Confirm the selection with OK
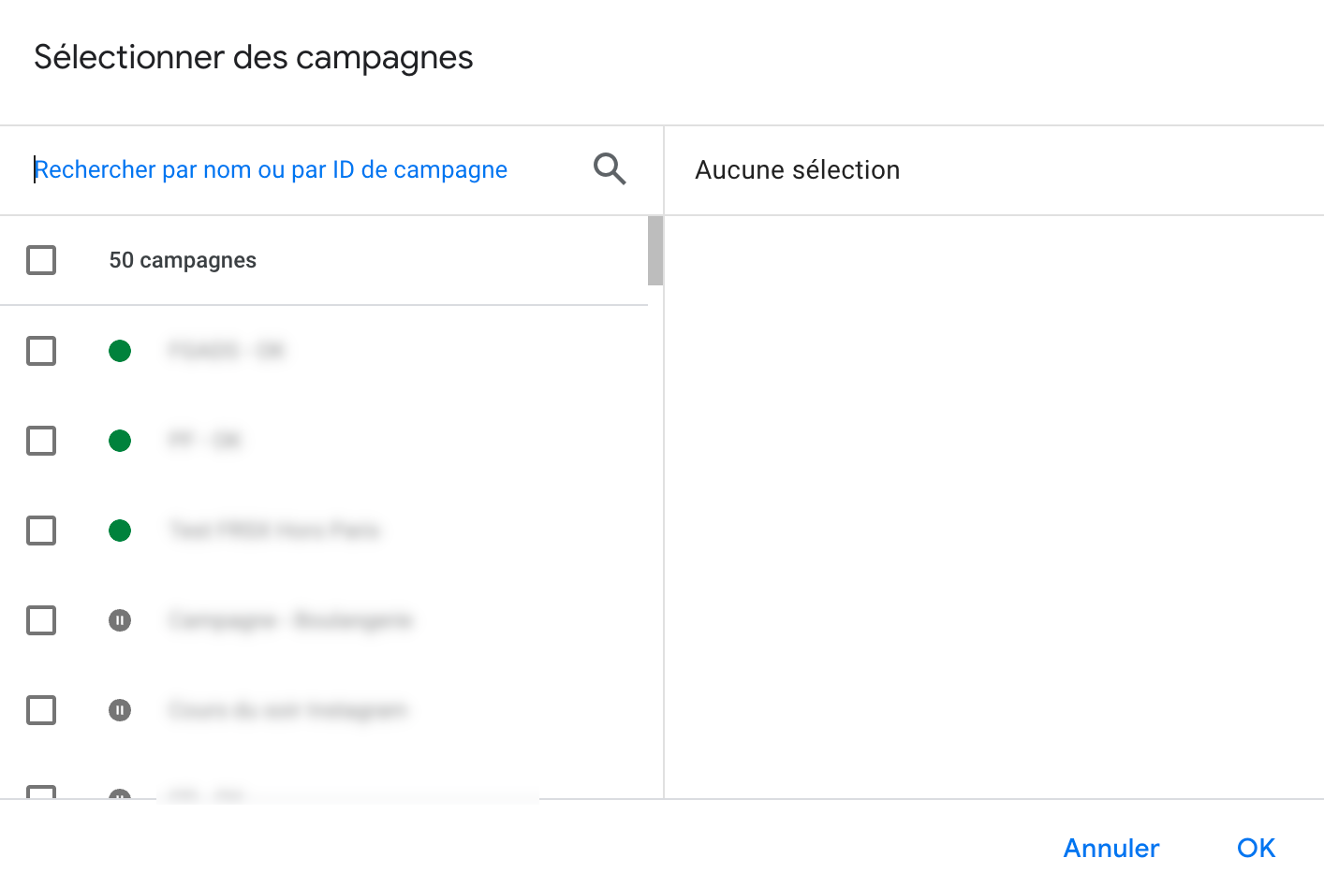1324x887 pixels. [1256, 848]
